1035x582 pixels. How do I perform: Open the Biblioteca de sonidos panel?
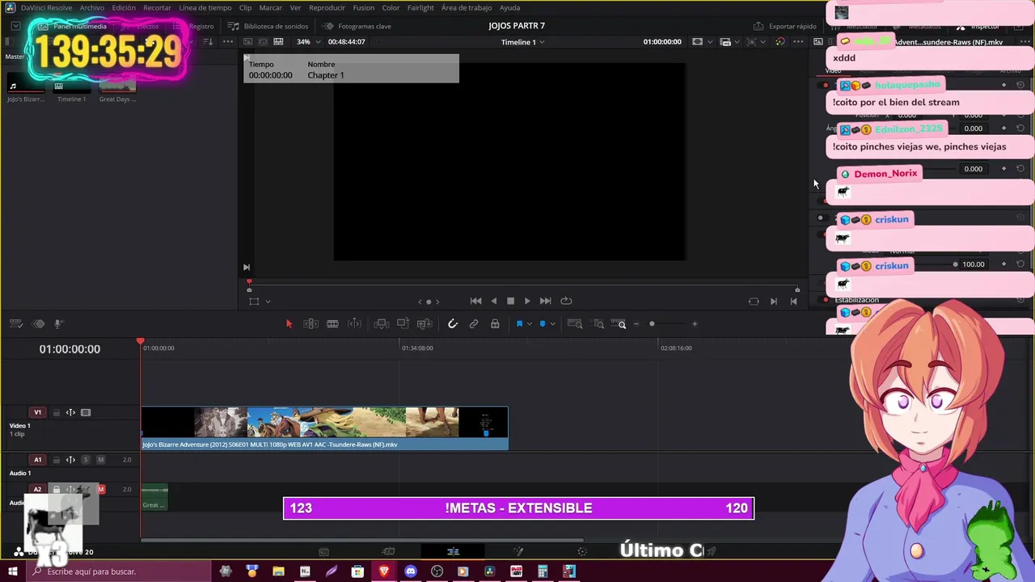268,26
